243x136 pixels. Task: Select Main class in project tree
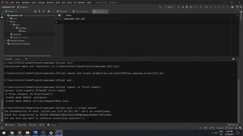point(22,31)
